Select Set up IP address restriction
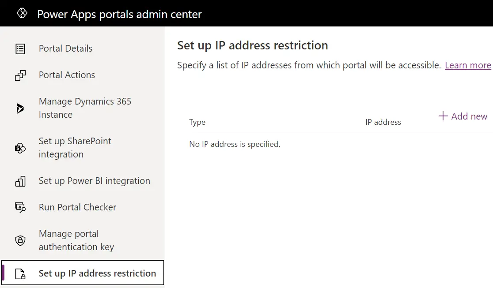This screenshot has height=288, width=493. pos(82,273)
